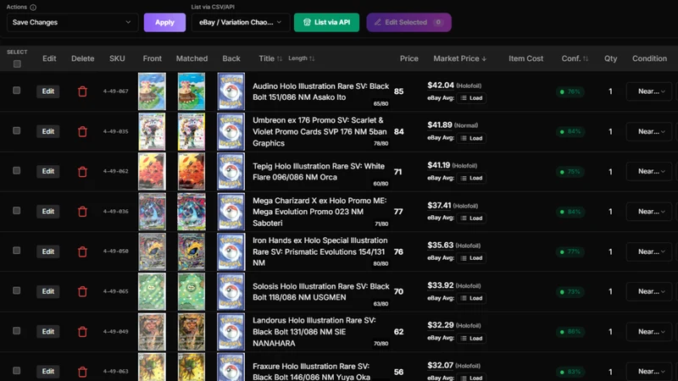Load eBay Avg for Audino Holo
Viewport: 678px width, 381px height.
(x=471, y=98)
